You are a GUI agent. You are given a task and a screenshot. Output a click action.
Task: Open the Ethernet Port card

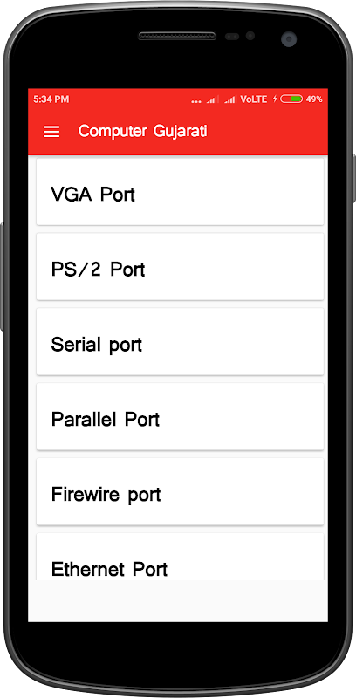[x=180, y=556]
